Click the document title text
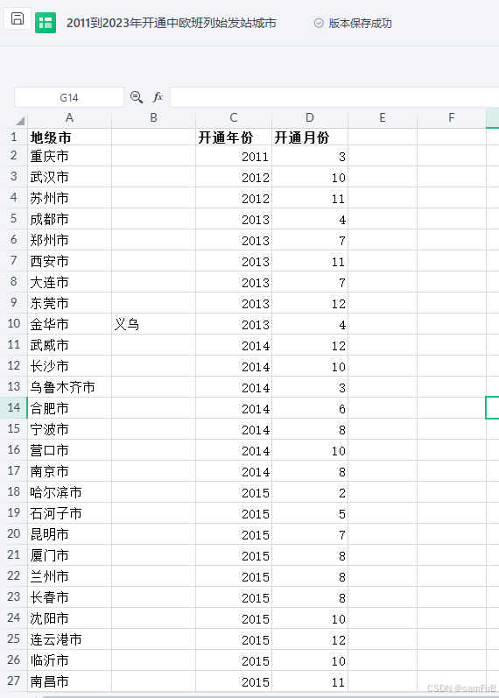 click(x=172, y=23)
